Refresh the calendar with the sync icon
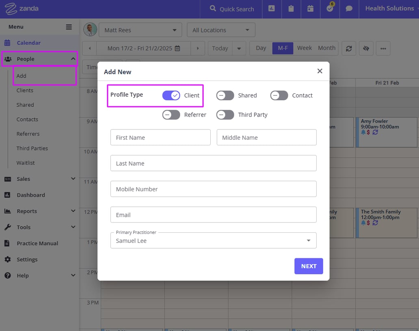Screen dimensions: 419x331 point(348,48)
